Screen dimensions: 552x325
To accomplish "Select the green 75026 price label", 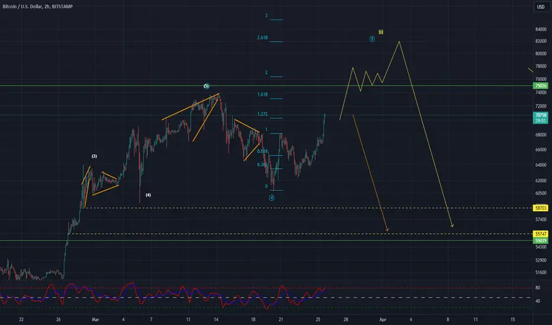I will (x=541, y=86).
